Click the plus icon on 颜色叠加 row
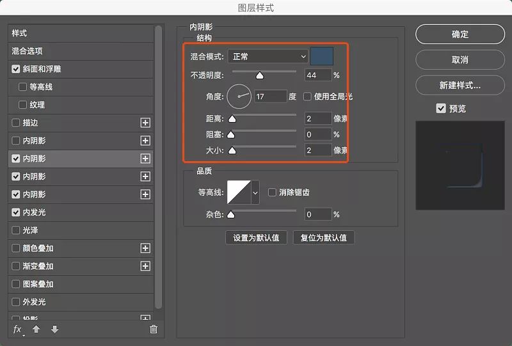The width and height of the screenshot is (512, 346). [x=145, y=248]
